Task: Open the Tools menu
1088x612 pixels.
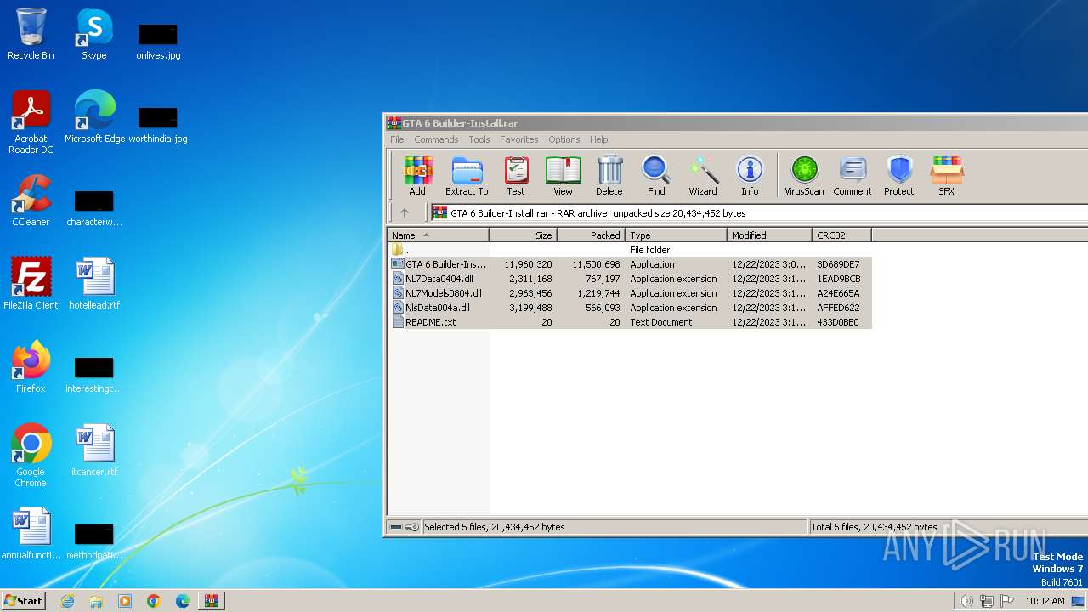Action: (x=479, y=139)
